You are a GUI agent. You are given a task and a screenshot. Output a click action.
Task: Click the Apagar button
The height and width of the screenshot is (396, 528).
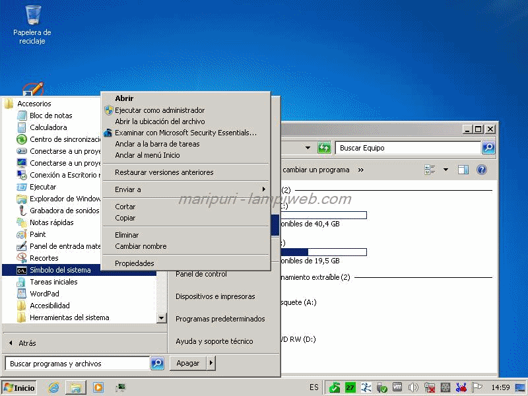pyautogui.click(x=188, y=363)
